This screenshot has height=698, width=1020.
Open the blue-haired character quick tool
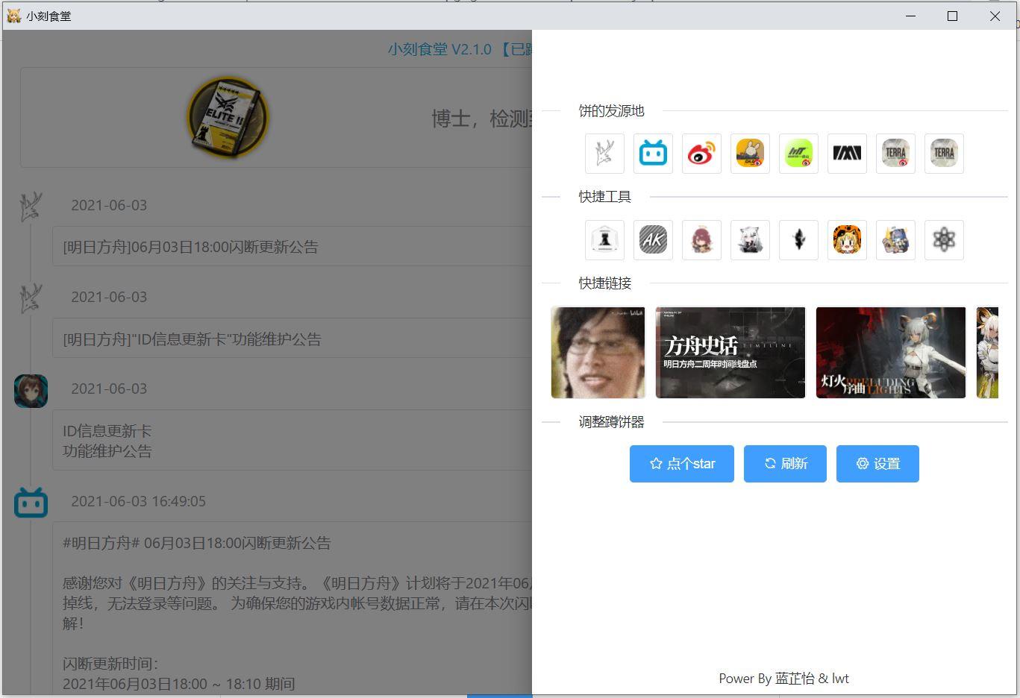click(x=895, y=240)
